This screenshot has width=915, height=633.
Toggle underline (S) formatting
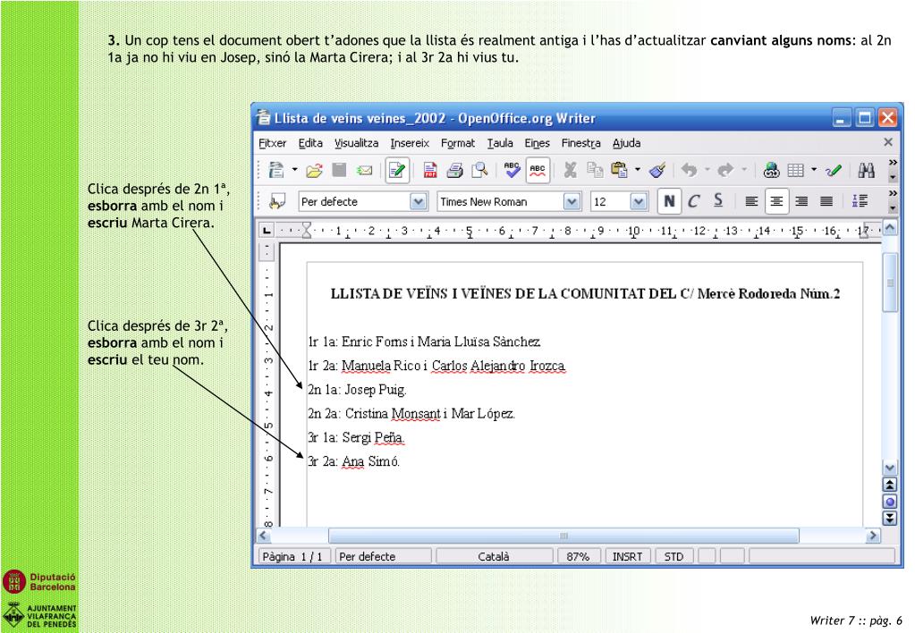(x=718, y=201)
